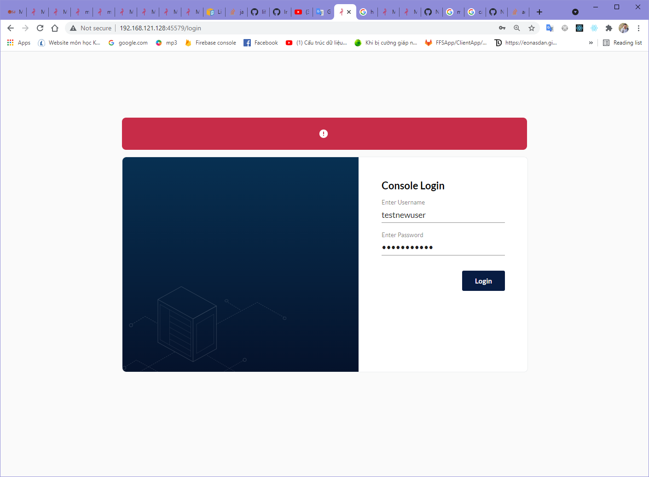The image size is (649, 477).
Task: Click the Enter Password input field
Action: tap(443, 247)
